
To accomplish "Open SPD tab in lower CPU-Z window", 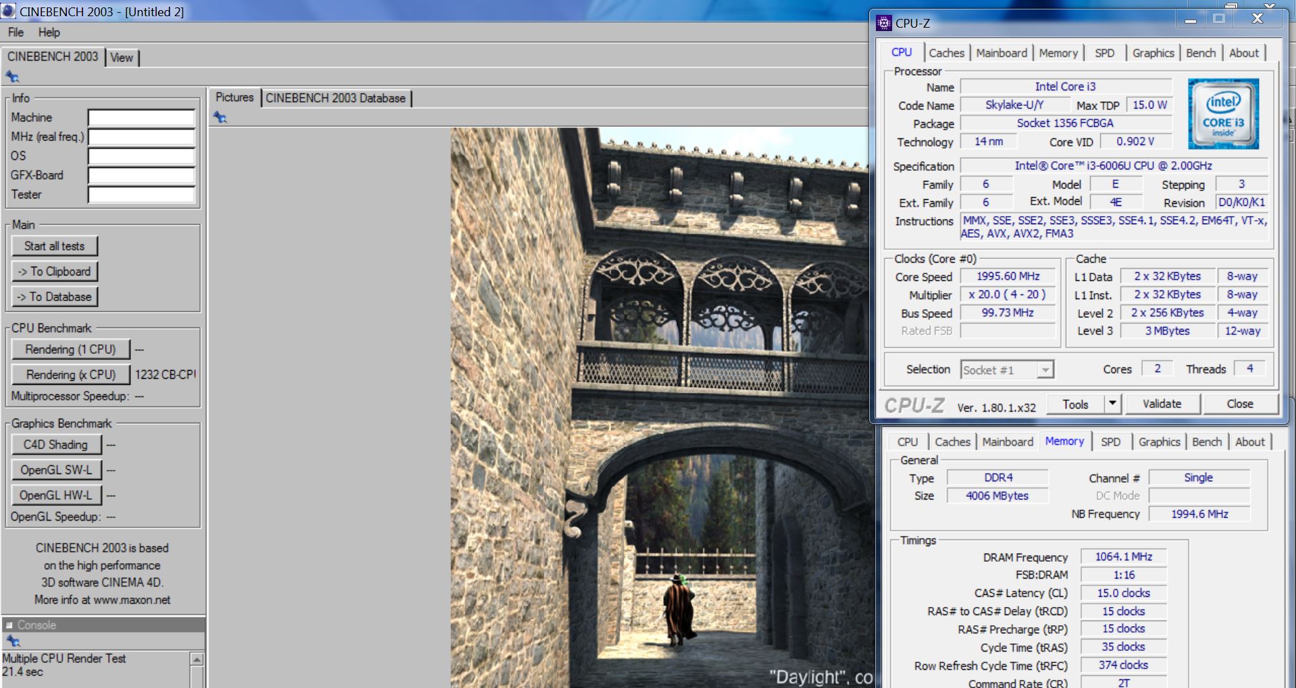I will [x=1111, y=442].
